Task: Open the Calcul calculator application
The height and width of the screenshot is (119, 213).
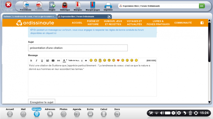Action: tap(104, 112)
